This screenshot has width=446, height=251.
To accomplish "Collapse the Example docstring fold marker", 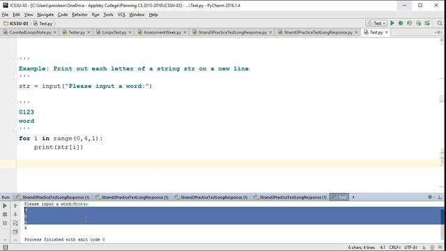I will (16, 59).
